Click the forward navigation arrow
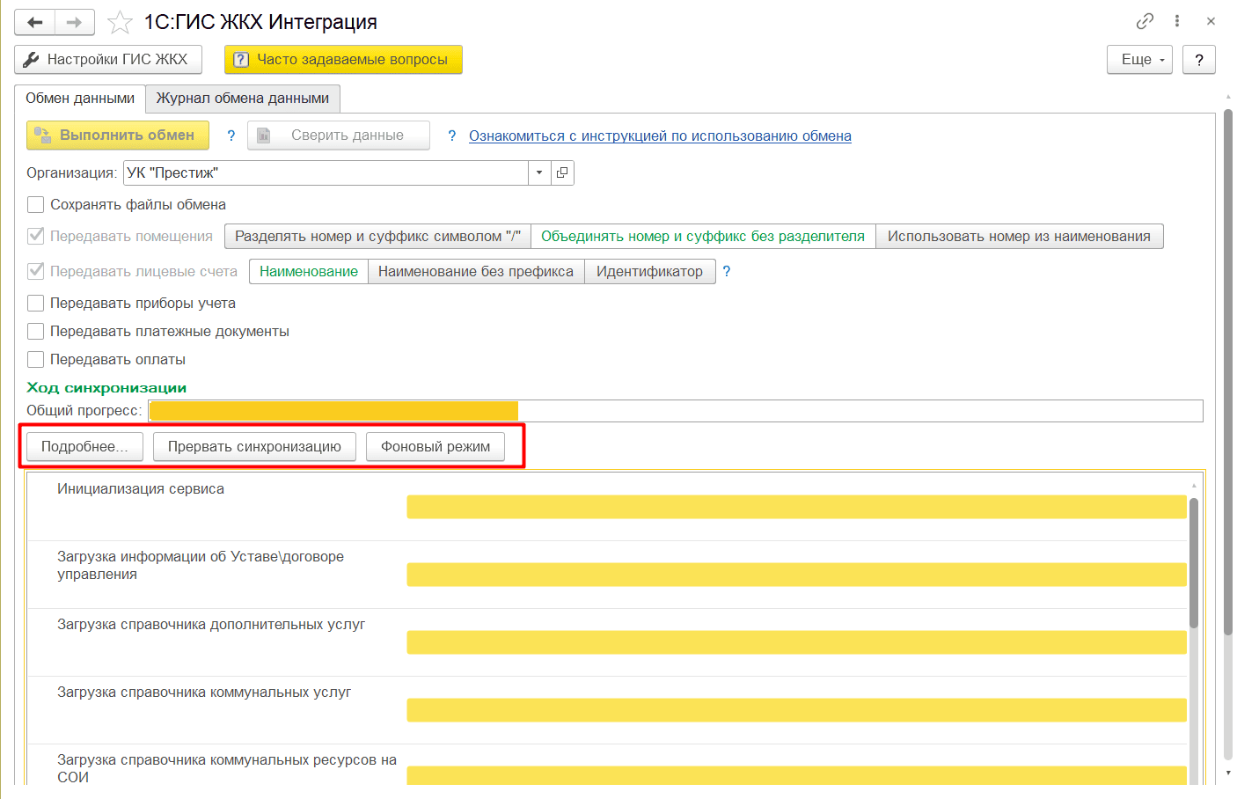Viewport: 1237px width, 799px height. click(x=75, y=22)
